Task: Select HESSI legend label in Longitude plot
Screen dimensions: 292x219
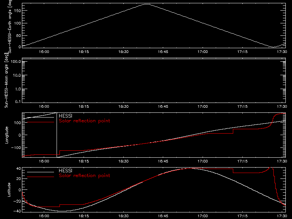Action: click(x=65, y=116)
